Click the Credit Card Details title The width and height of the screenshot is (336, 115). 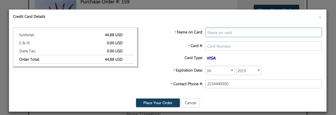pyautogui.click(x=29, y=17)
